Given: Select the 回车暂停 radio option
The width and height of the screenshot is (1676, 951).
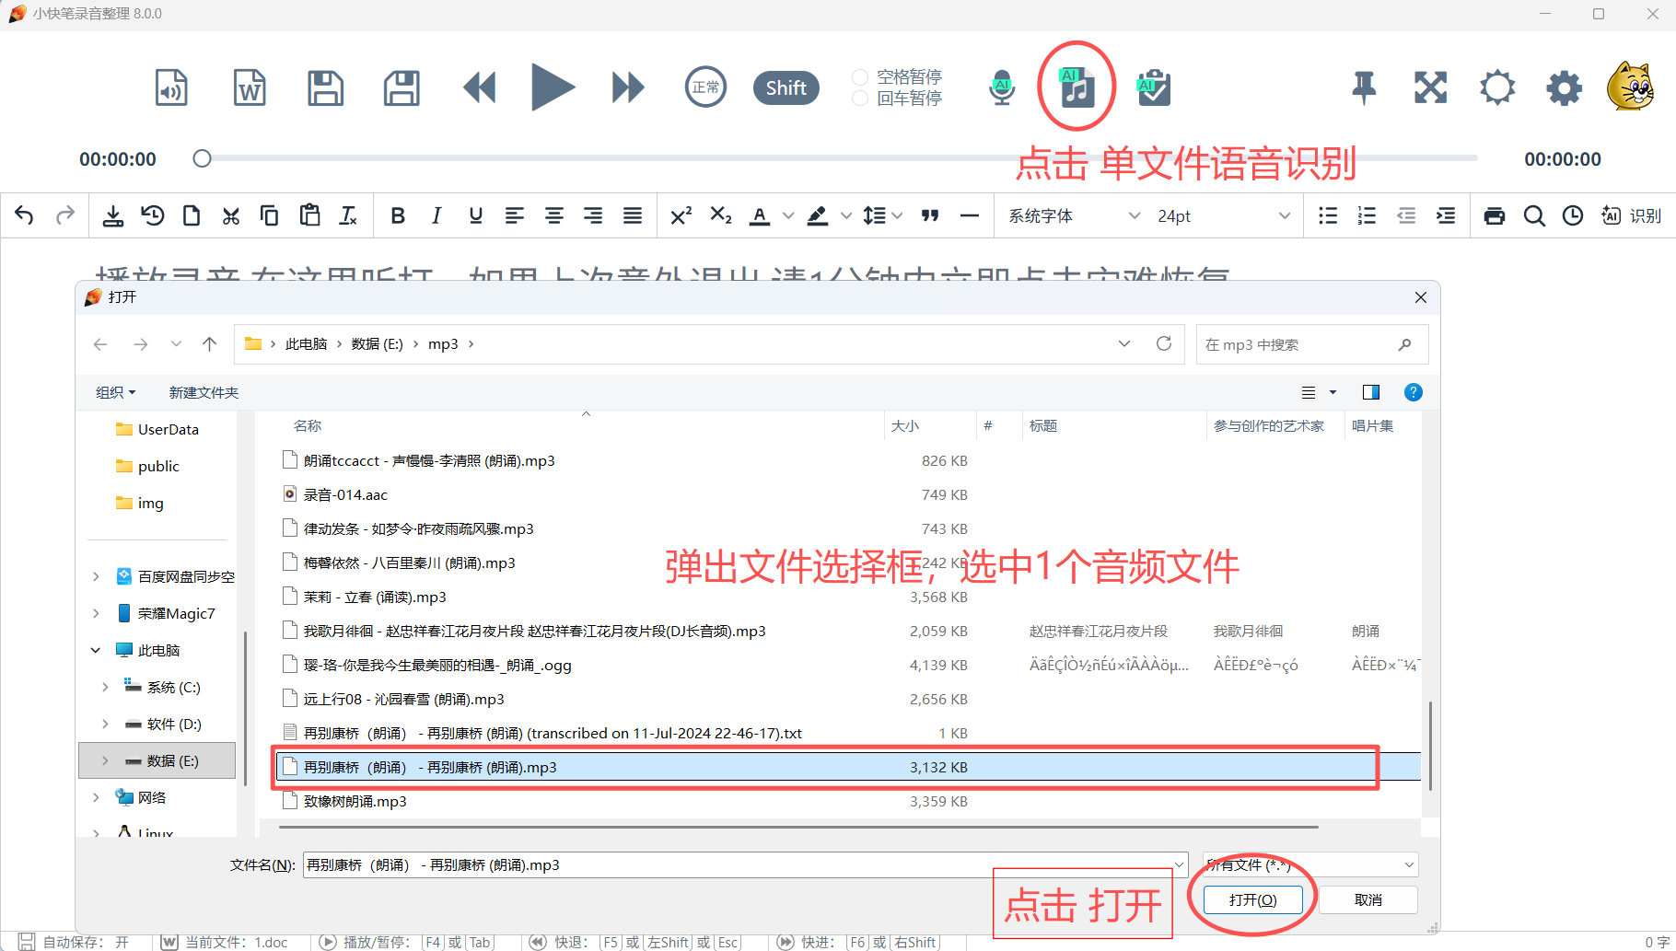Looking at the screenshot, I should tap(860, 99).
